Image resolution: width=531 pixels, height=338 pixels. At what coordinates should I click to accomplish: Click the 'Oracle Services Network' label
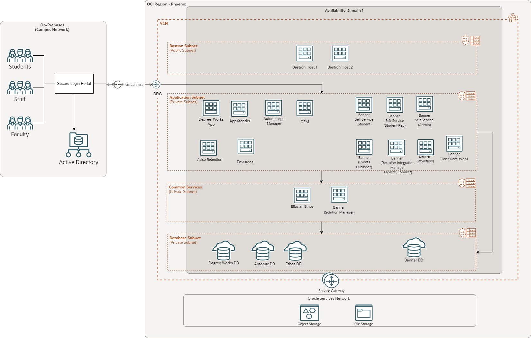tap(329, 298)
